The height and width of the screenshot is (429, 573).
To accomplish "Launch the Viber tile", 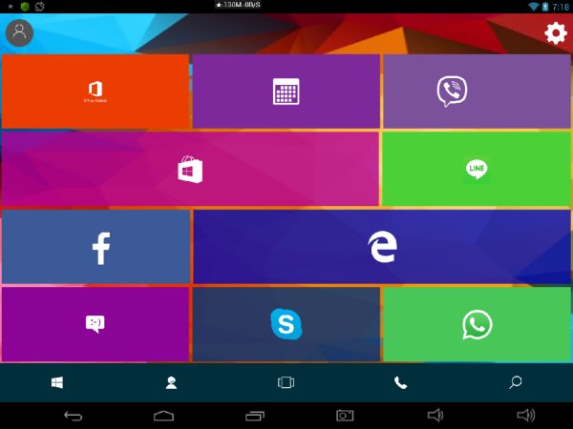I will [x=477, y=92].
